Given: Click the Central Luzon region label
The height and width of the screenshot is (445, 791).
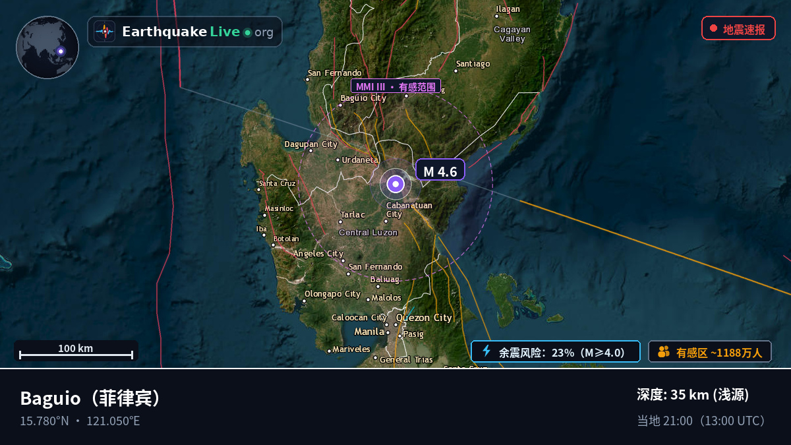Looking at the screenshot, I should click(x=368, y=232).
